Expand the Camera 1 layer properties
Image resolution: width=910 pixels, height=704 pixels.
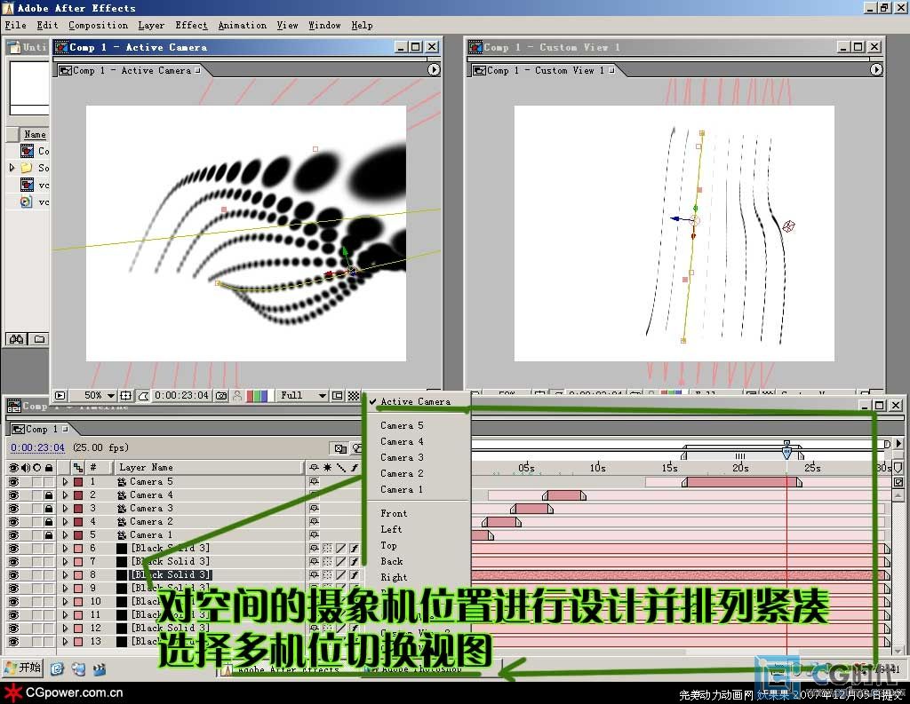pyautogui.click(x=65, y=535)
